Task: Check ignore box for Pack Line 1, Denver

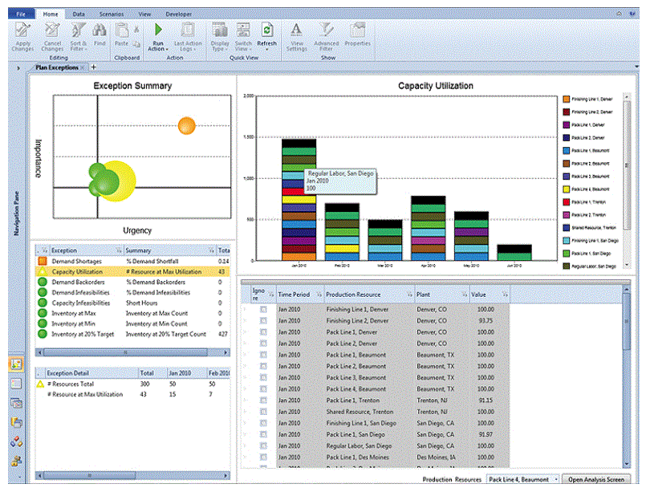Action: click(x=263, y=332)
